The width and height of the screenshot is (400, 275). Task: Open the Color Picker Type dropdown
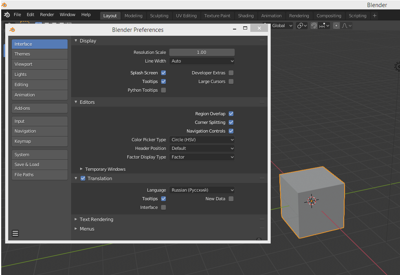click(x=202, y=140)
